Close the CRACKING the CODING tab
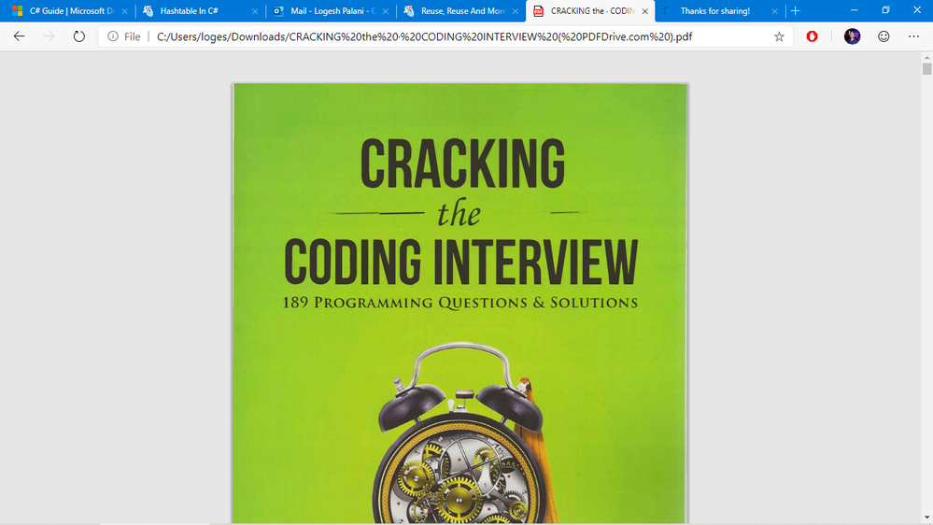Screen dimensions: 933x525 645,11
